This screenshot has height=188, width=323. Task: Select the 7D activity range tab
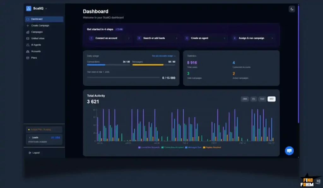pyautogui.click(x=253, y=99)
